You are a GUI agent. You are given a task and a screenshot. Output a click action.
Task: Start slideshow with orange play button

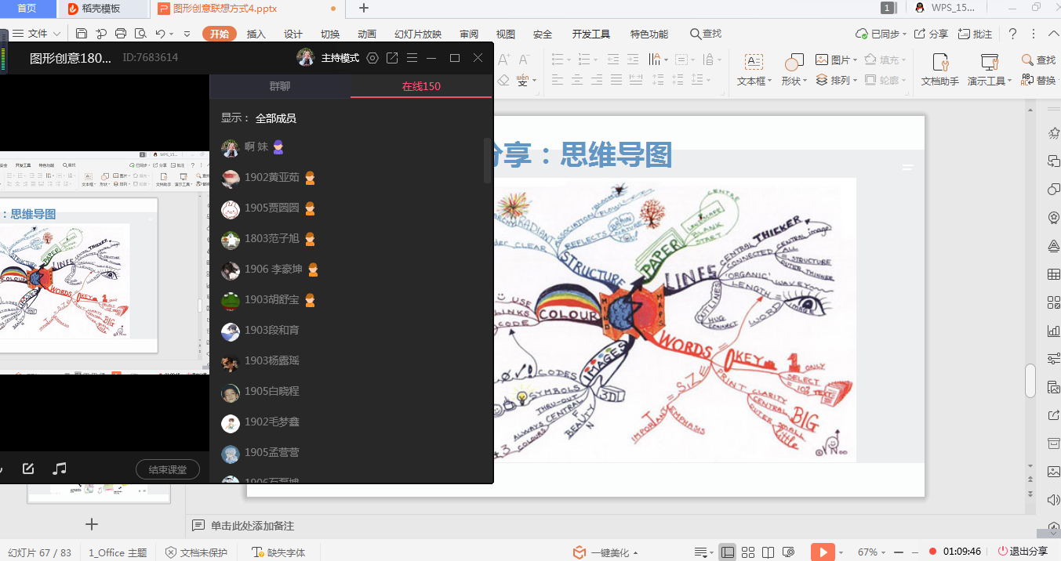click(x=822, y=552)
